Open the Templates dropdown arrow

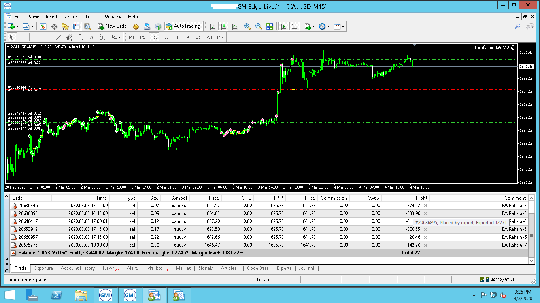(343, 26)
